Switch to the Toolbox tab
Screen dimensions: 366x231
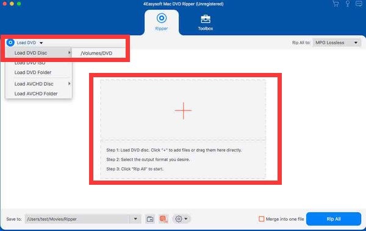206,23
